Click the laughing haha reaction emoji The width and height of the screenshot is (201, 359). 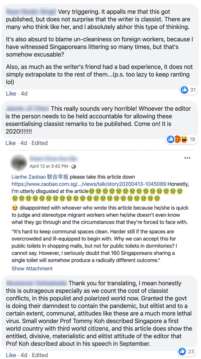184,139
